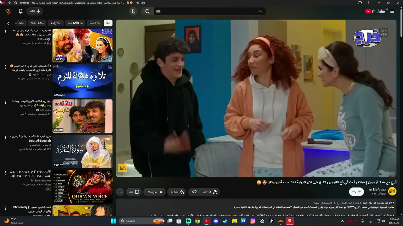Open options for the Quran sleep recitation video
This screenshot has width=403, height=226.
5,67
